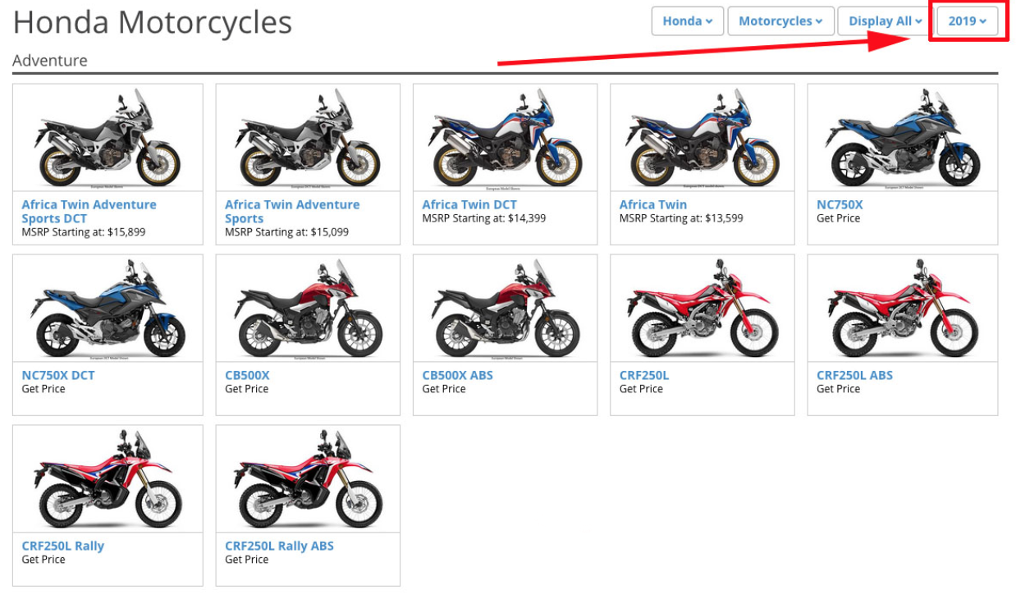The image size is (1016, 604).
Task: Open the Africa Twin DCT link
Action: (469, 204)
